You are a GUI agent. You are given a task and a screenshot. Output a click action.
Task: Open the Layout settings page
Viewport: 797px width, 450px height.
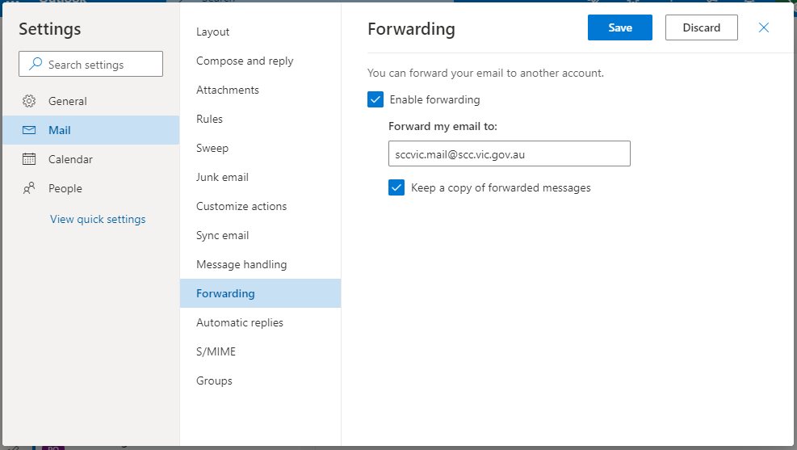pyautogui.click(x=213, y=32)
